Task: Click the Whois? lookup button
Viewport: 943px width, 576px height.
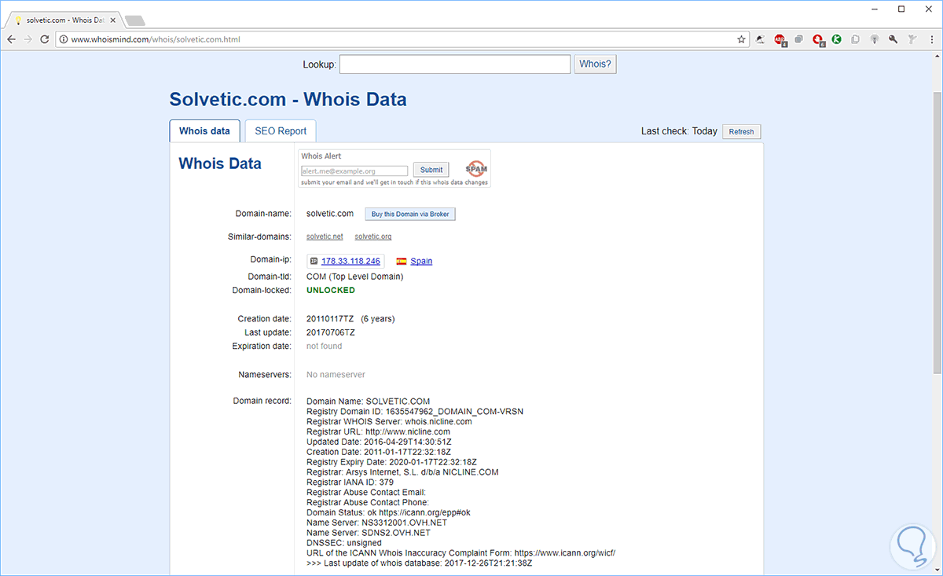Action: (596, 64)
